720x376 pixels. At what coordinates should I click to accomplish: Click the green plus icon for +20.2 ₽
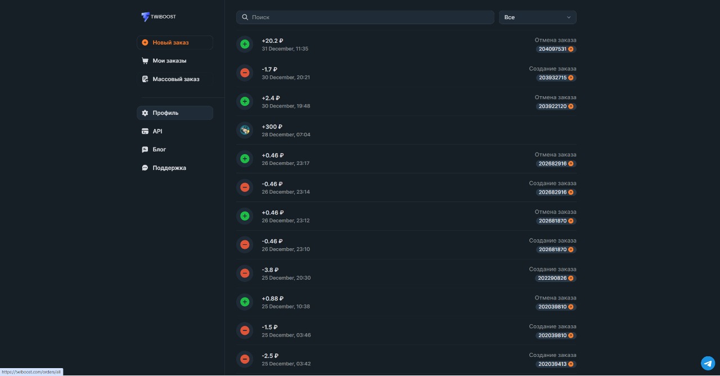click(245, 44)
